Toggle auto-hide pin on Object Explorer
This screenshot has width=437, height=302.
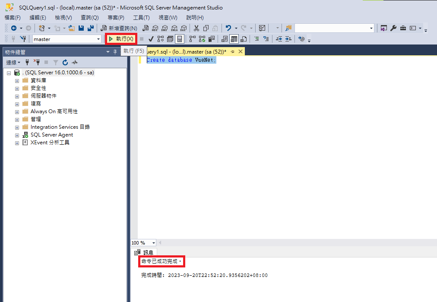(x=115, y=52)
